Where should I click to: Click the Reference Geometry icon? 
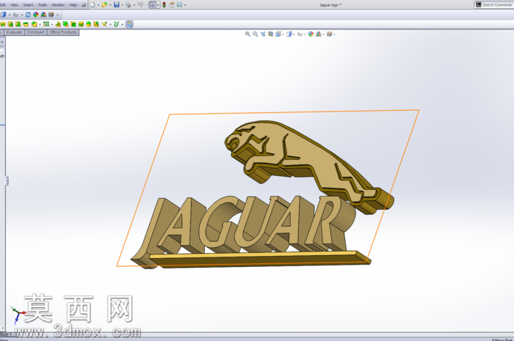point(104,24)
